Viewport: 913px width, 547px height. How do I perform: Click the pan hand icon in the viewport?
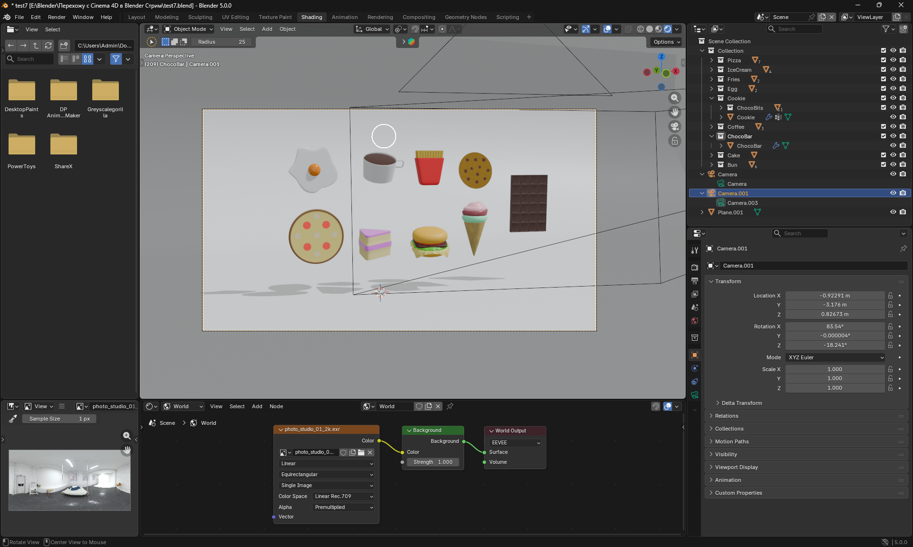pos(674,112)
